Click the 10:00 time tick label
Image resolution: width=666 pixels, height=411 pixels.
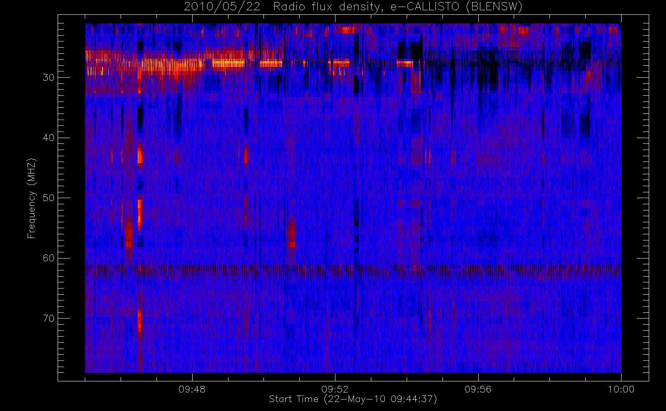click(x=621, y=389)
